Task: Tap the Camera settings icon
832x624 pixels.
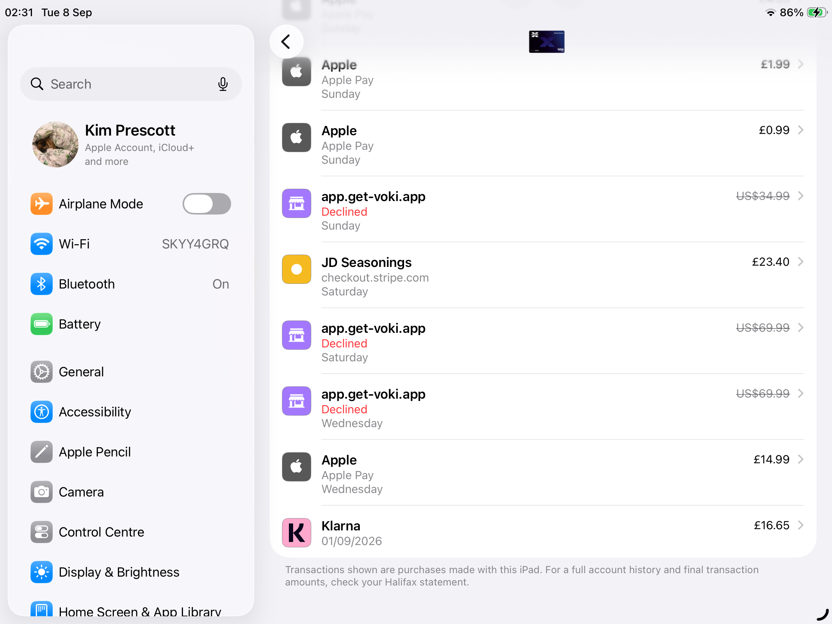Action: [x=42, y=492]
